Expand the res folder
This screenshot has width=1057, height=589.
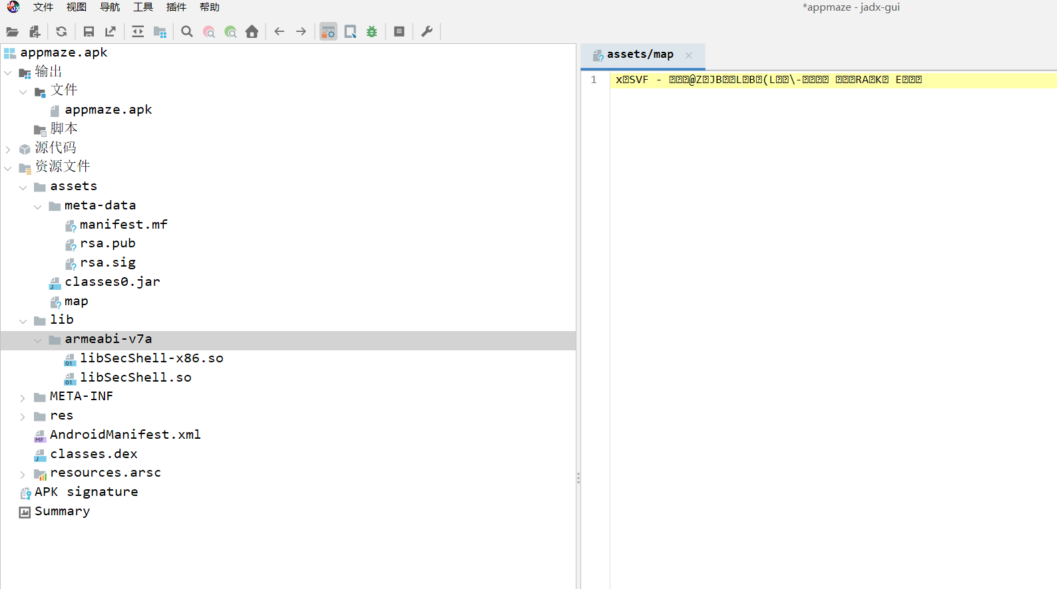tap(23, 417)
